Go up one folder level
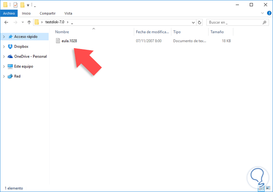The width and height of the screenshot is (273, 192). click(x=29, y=22)
